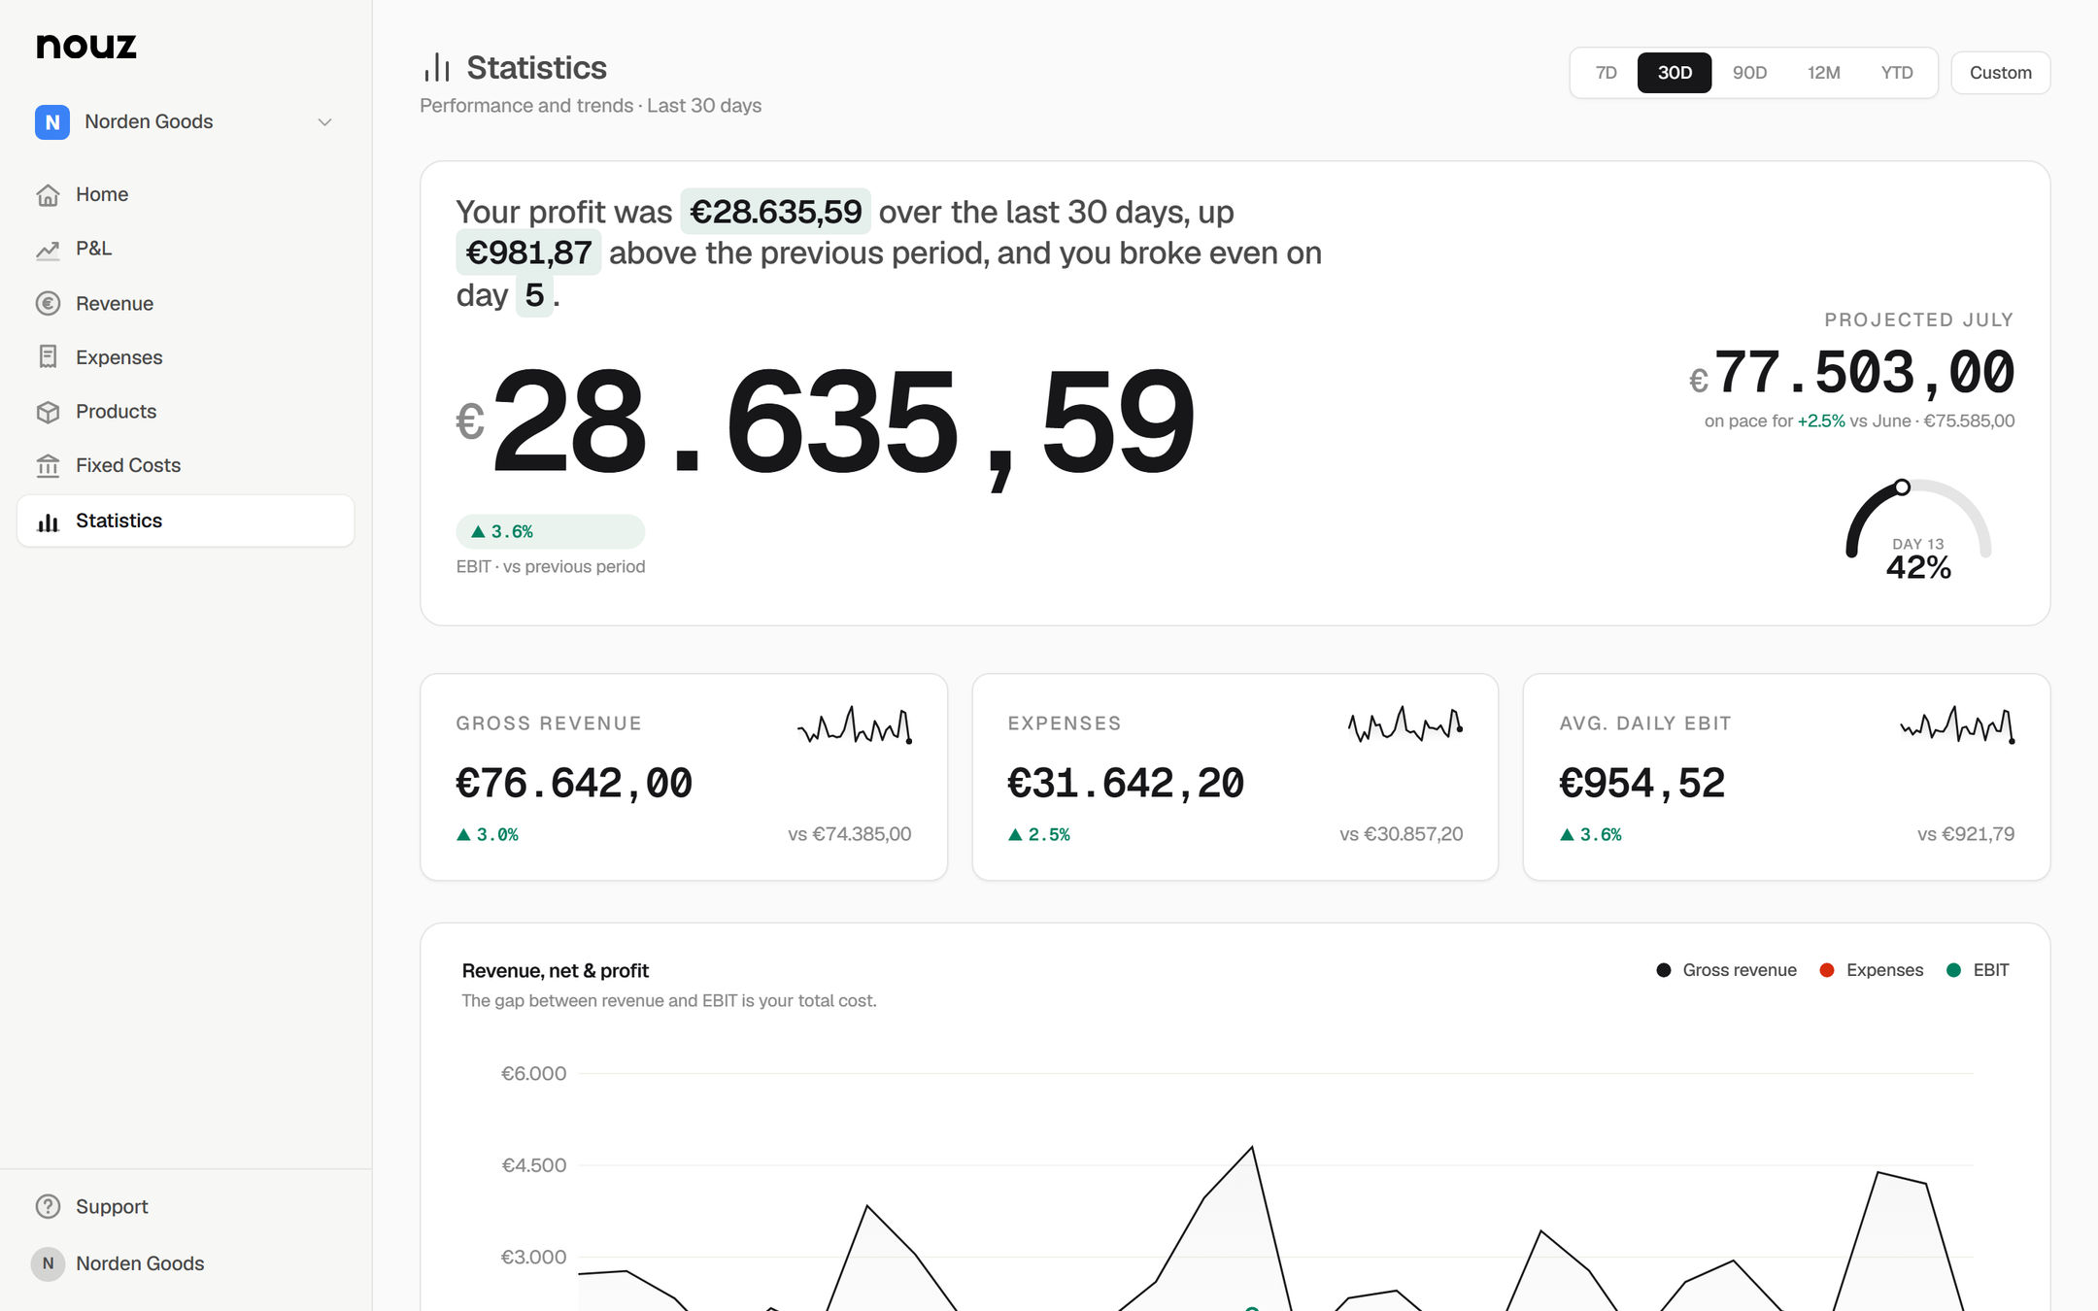Open Support link text in sidebar
The image size is (2098, 1311).
point(112,1206)
